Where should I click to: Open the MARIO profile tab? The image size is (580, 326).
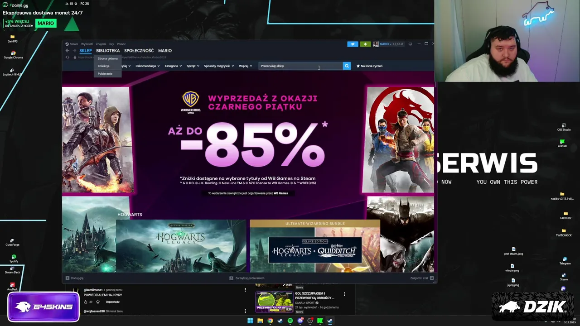coord(165,51)
